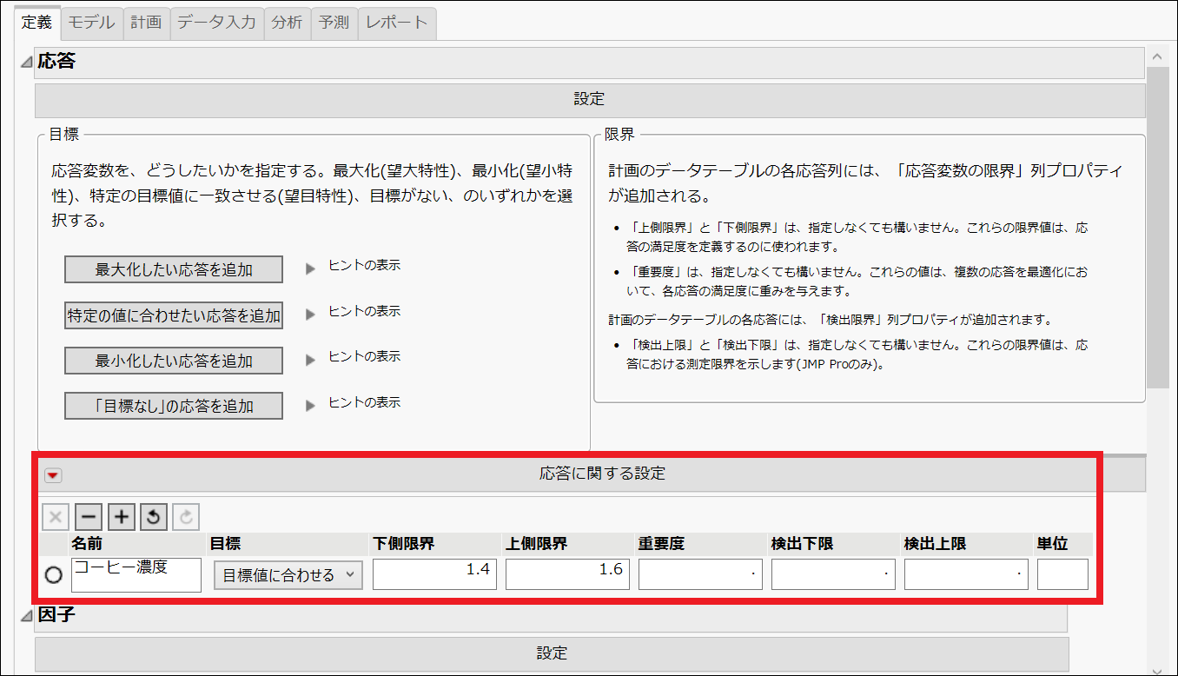Click 特定の値に合わせたい応答を追加 button
The image size is (1178, 676).
tap(173, 315)
